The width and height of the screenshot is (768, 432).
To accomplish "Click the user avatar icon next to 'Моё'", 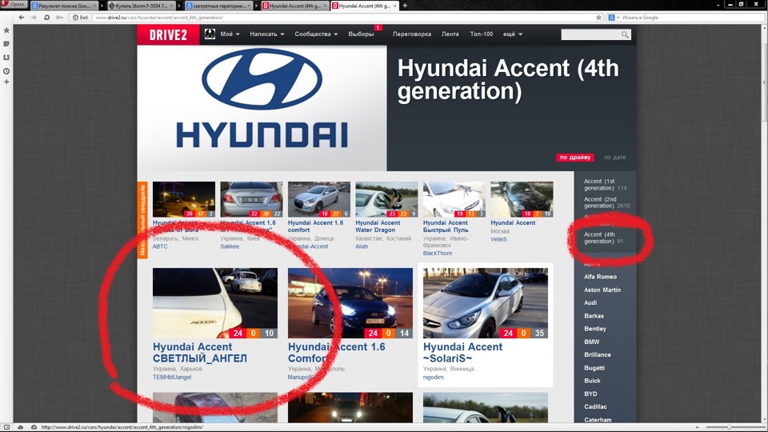I will pyautogui.click(x=210, y=34).
